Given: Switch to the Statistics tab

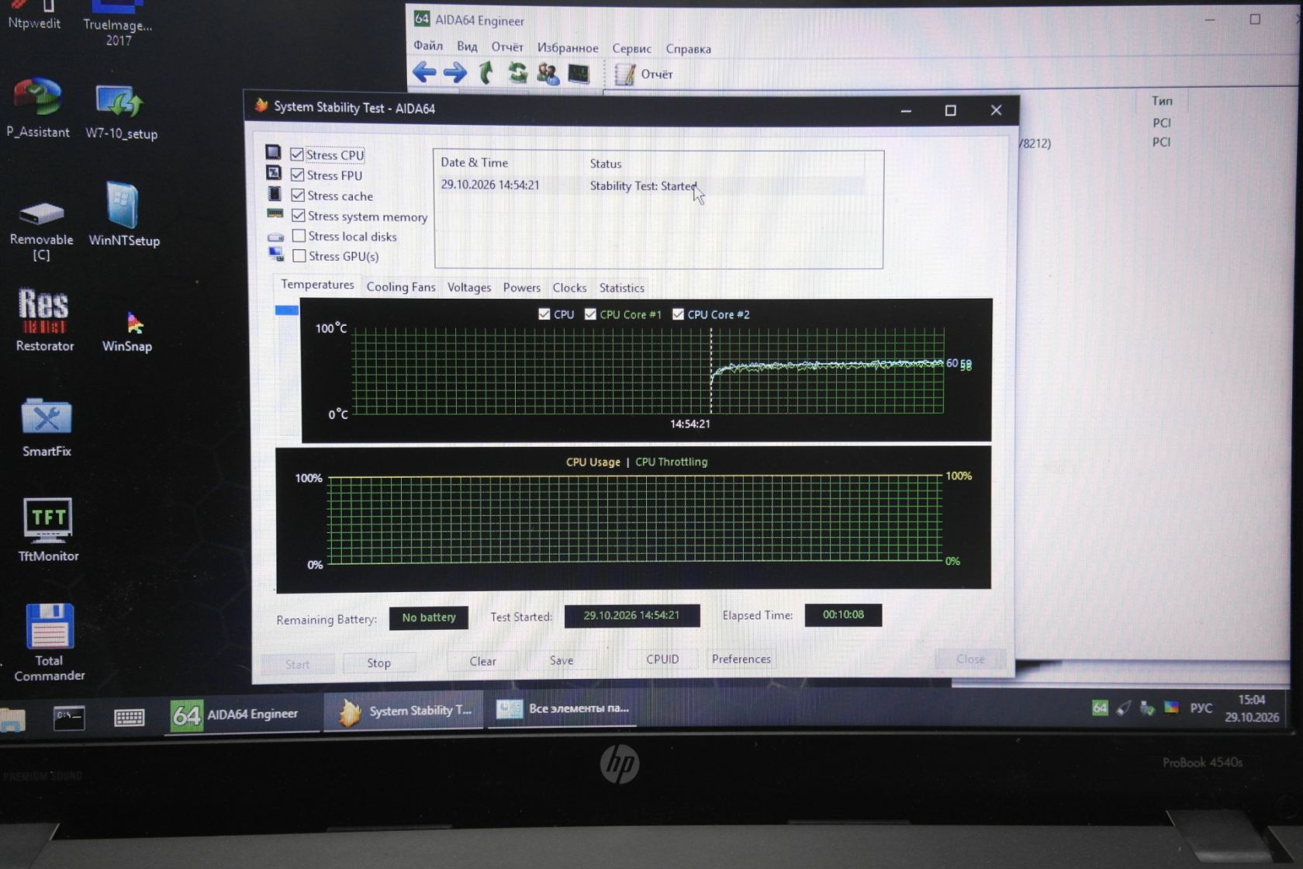Looking at the screenshot, I should point(621,288).
